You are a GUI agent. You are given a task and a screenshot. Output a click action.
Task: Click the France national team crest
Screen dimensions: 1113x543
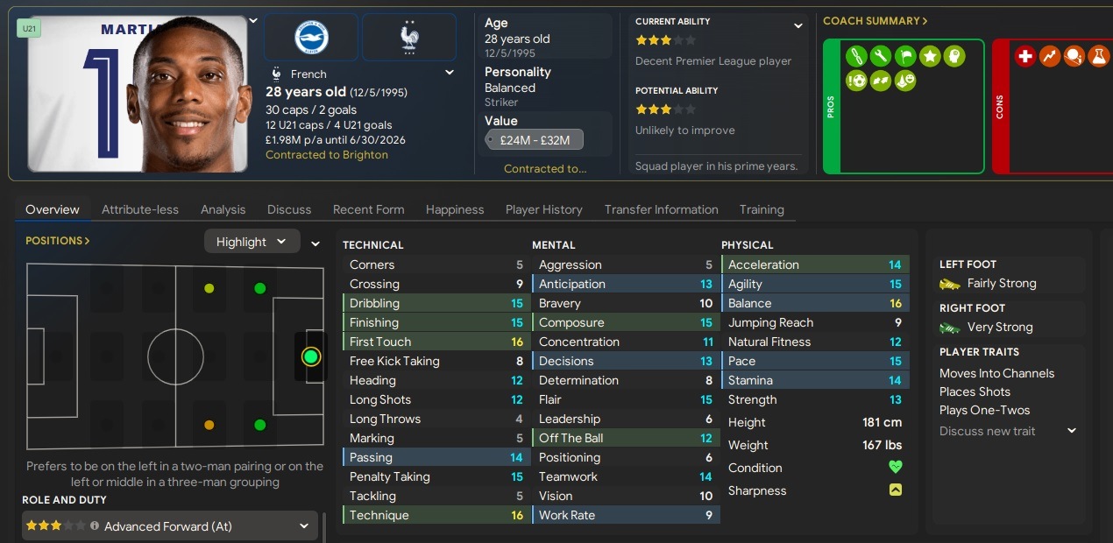[409, 37]
